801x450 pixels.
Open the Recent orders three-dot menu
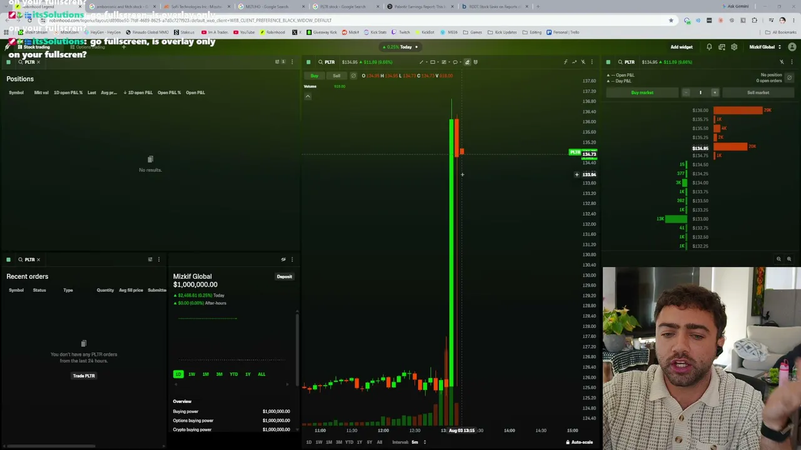158,259
